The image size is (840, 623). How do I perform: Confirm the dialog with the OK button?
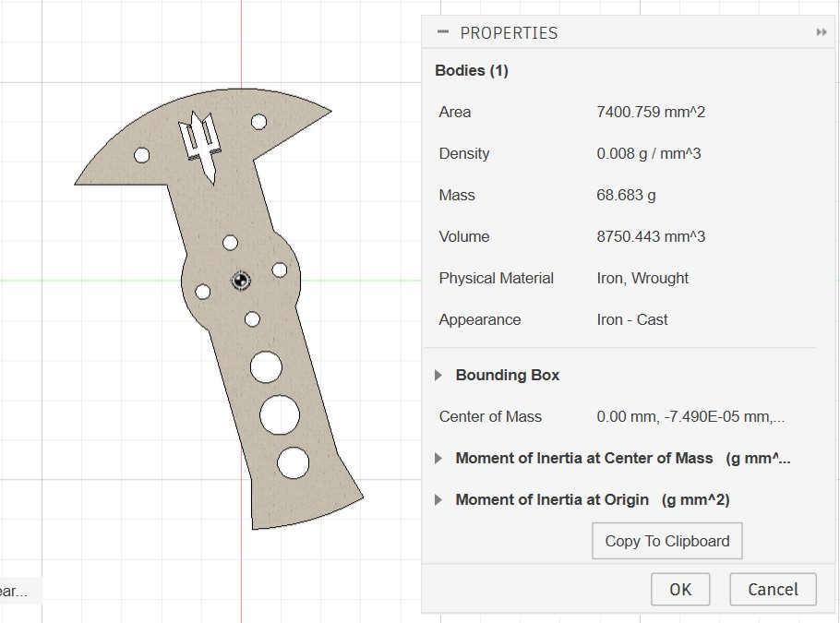coord(680,590)
